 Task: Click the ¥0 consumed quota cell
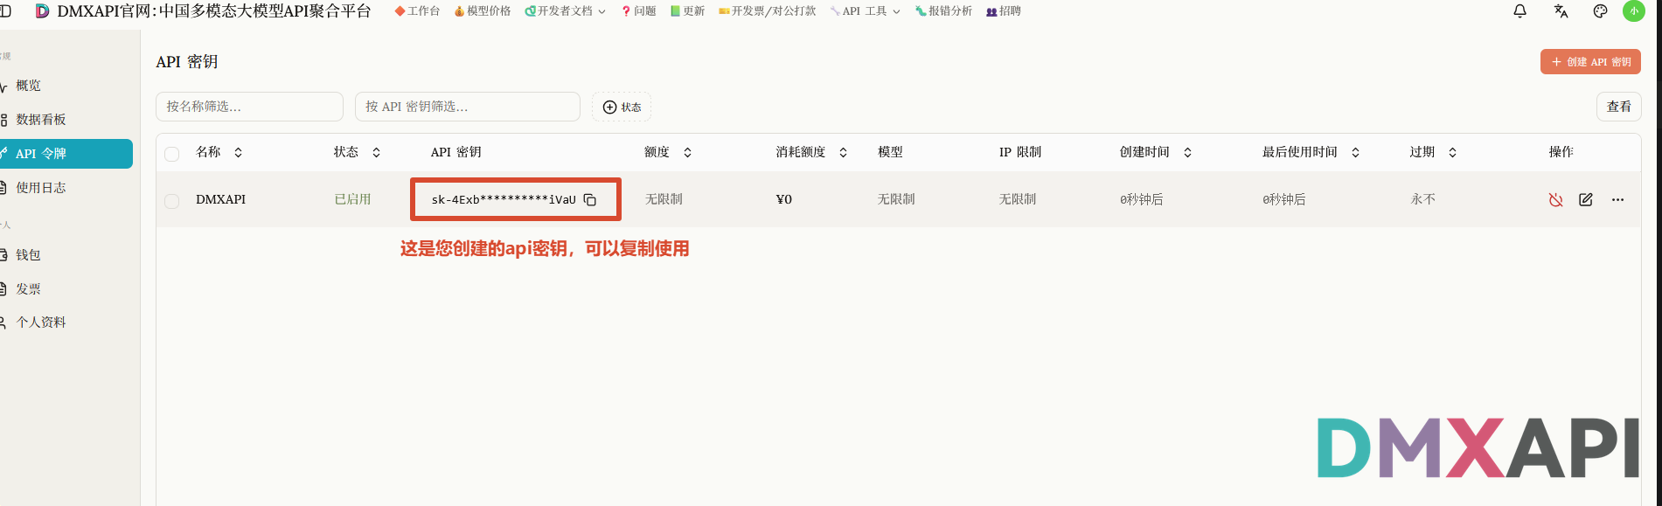coord(784,199)
